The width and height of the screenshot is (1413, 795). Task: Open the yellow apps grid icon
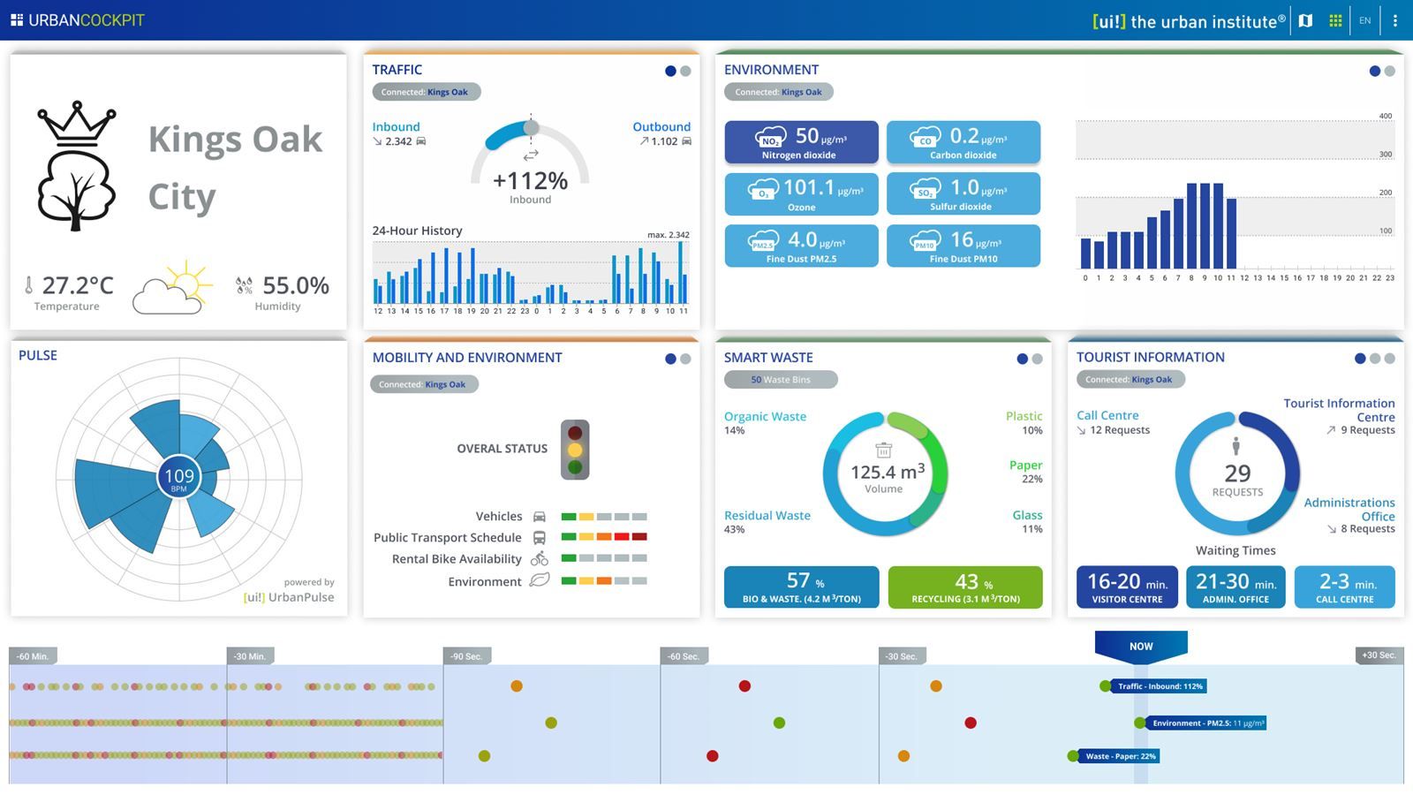pos(1335,20)
